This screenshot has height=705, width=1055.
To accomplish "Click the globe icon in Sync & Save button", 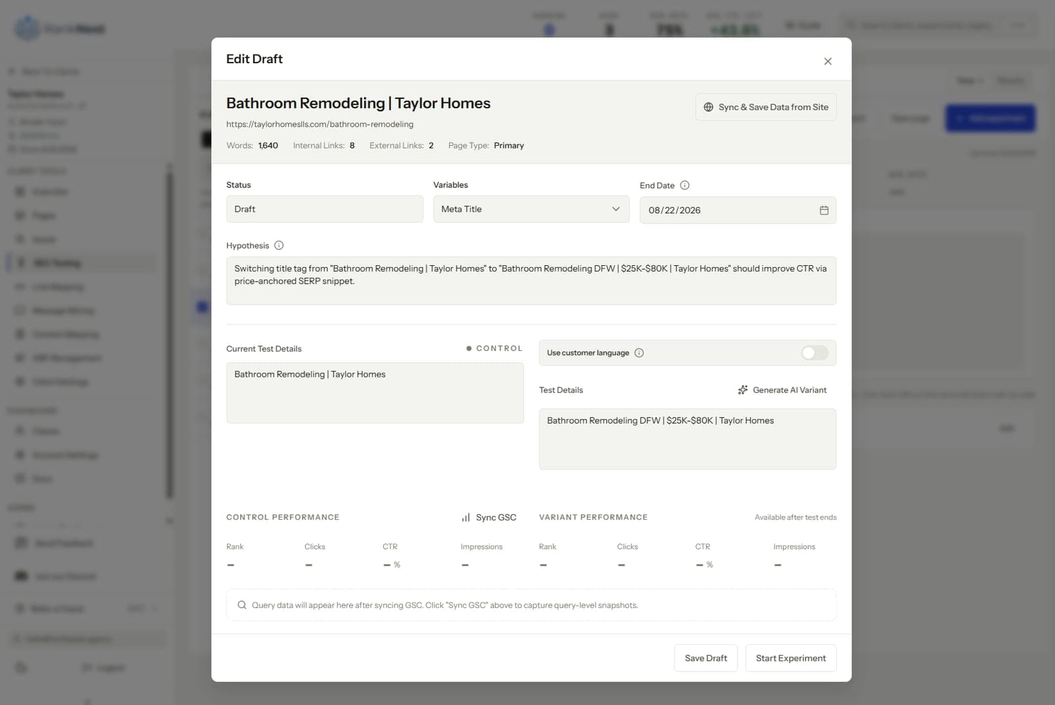I will pos(708,107).
